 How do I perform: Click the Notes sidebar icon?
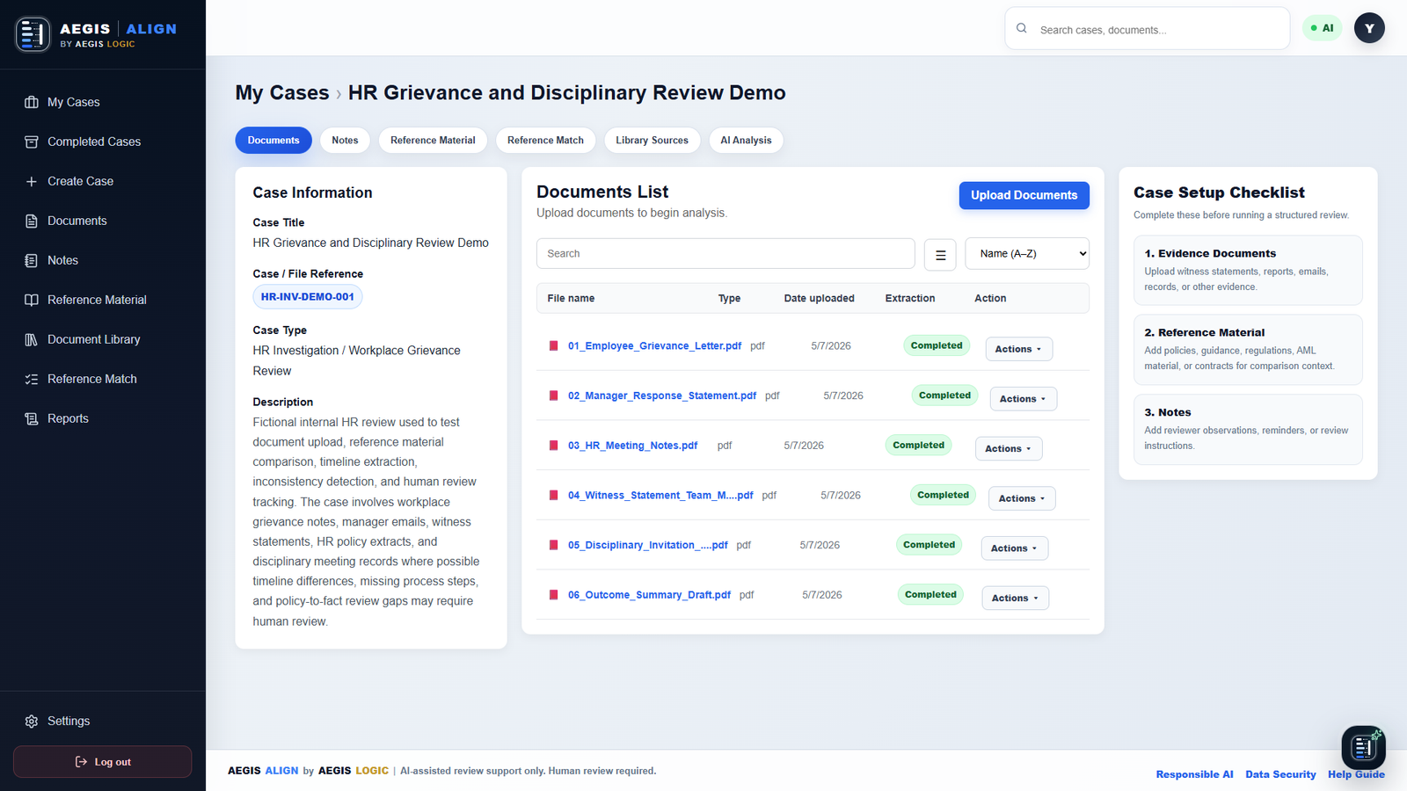(x=32, y=260)
